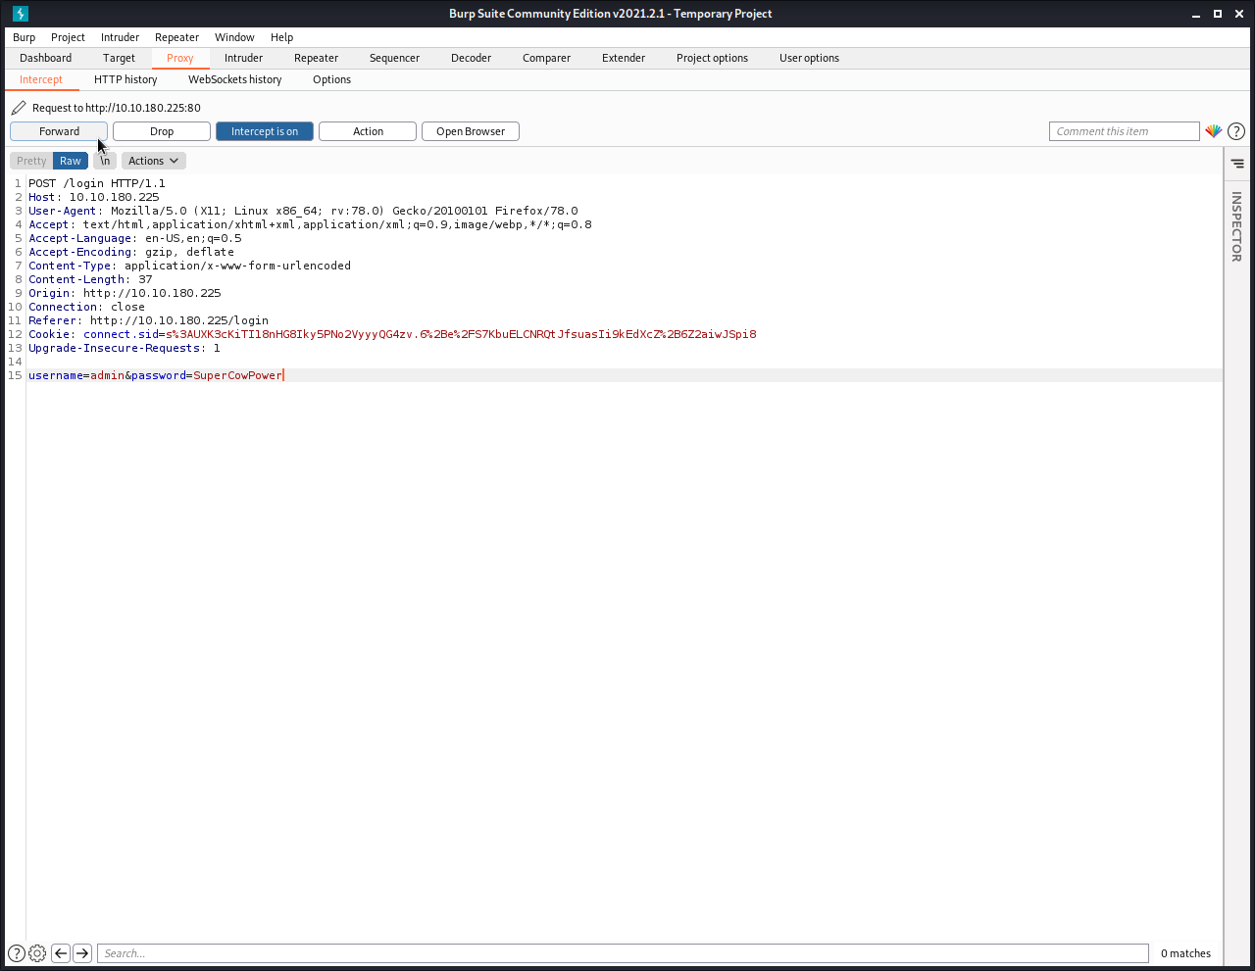The image size is (1255, 971).
Task: Open the User options tab
Action: pos(810,58)
